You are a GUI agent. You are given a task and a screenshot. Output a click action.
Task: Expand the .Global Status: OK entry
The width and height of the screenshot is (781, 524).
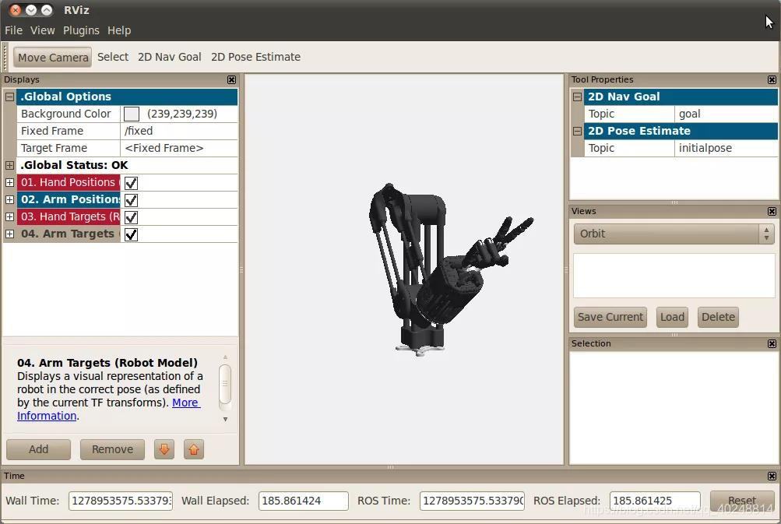(10, 166)
